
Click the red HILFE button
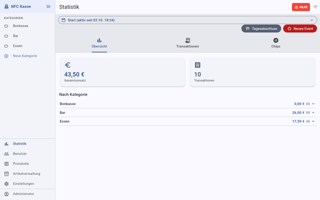coord(301,7)
